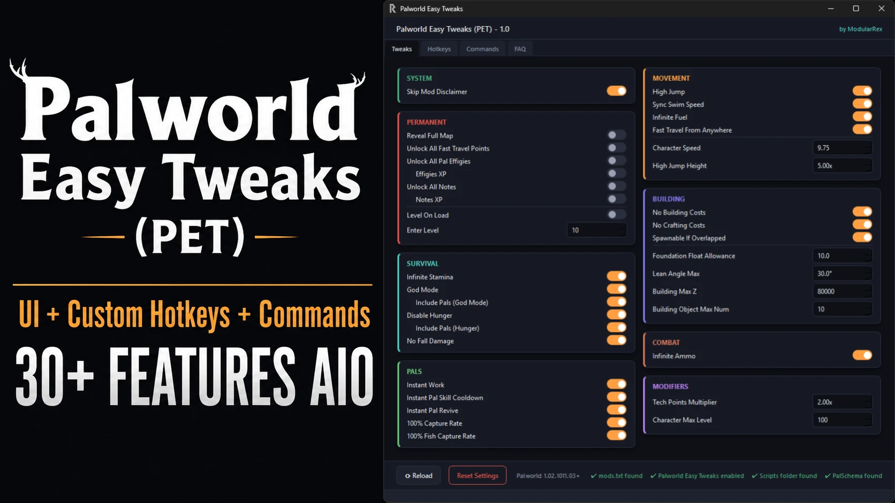Click the Building Max Z input field
The width and height of the screenshot is (895, 503).
pos(842,291)
